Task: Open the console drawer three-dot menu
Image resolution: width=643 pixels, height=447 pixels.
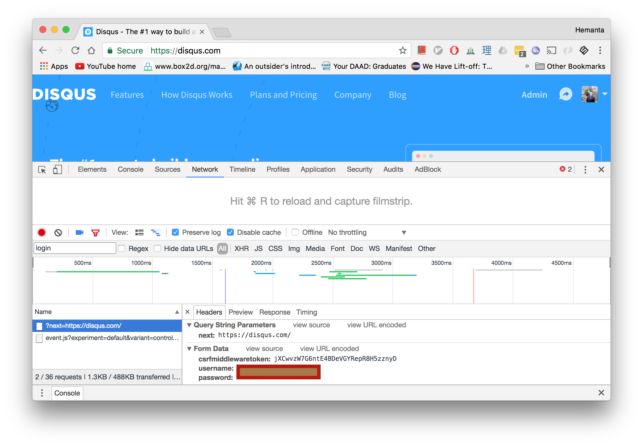Action: (x=42, y=393)
